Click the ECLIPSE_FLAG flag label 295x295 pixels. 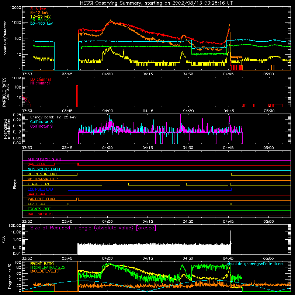(x=40, y=189)
